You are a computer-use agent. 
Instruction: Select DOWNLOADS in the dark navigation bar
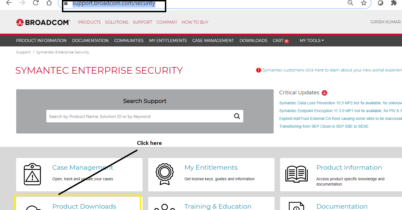[253, 41]
